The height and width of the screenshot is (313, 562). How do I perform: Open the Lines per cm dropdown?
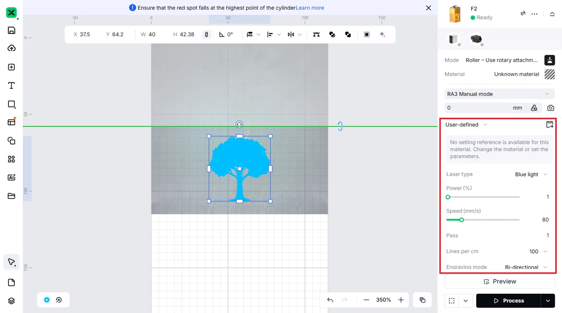pos(538,252)
